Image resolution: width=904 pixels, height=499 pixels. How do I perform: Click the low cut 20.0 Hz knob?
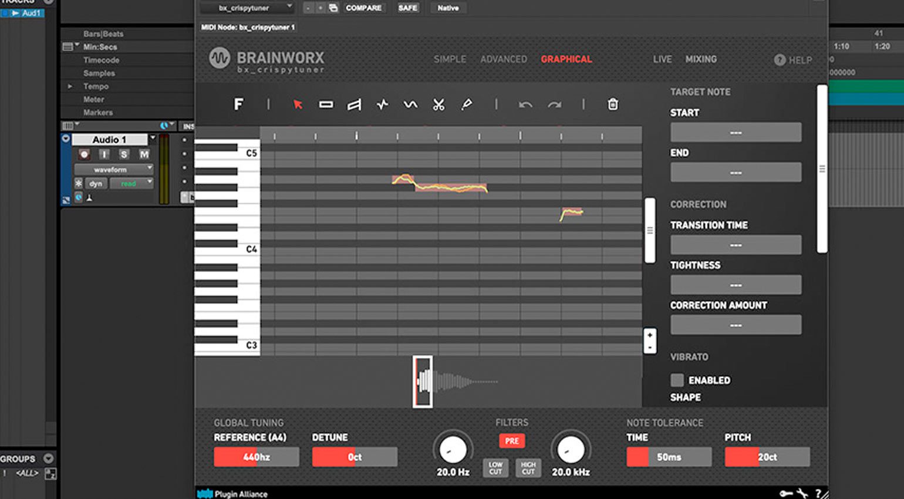453,450
